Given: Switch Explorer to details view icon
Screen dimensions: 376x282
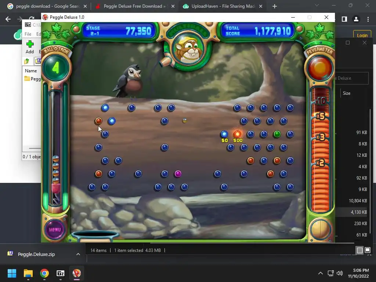Looking at the screenshot, I should (360, 250).
